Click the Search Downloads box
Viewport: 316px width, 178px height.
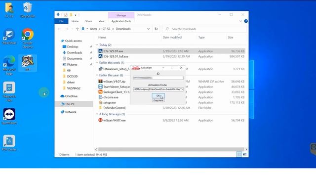pos(204,29)
